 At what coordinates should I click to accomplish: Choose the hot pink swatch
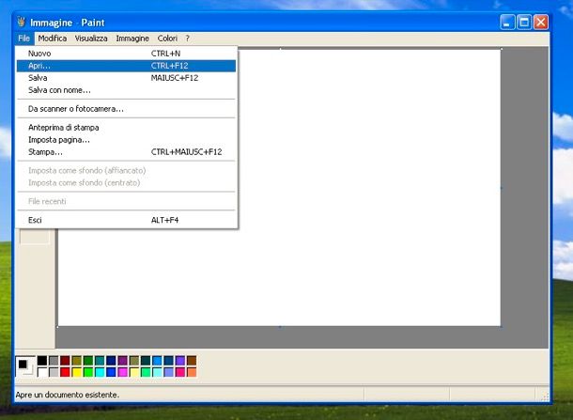tap(180, 372)
